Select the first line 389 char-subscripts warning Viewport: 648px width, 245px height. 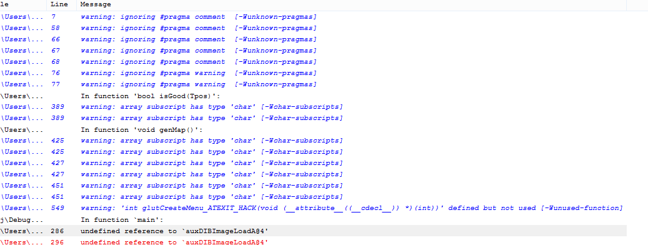click(x=313, y=107)
